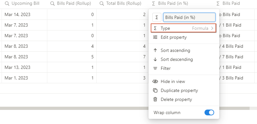Click magnifier icon in Bills Paid (Rollup) header

click(52, 4)
